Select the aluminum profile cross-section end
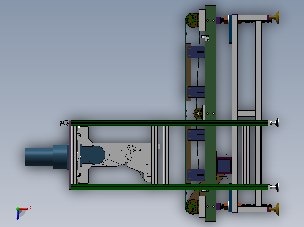 (64, 123)
